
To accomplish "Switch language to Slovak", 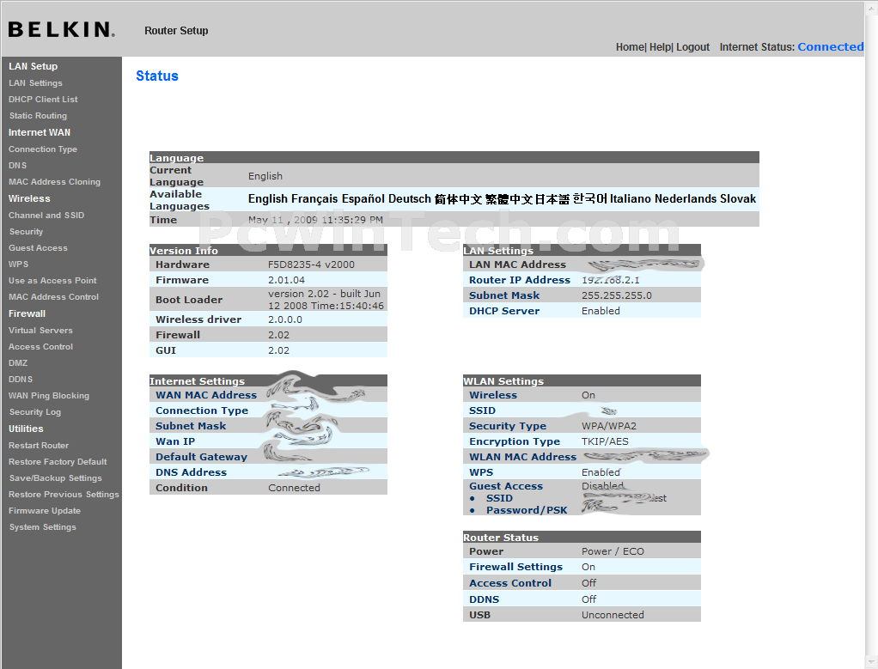I will tap(738, 198).
